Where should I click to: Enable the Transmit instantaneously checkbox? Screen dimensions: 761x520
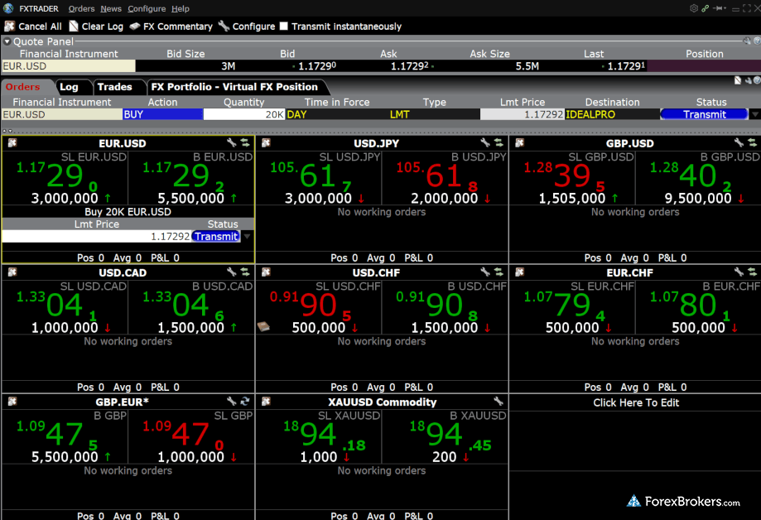coord(284,26)
